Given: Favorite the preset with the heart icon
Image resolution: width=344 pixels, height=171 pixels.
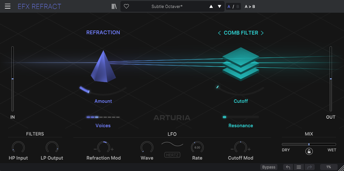Looking at the screenshot, I should (126, 6).
